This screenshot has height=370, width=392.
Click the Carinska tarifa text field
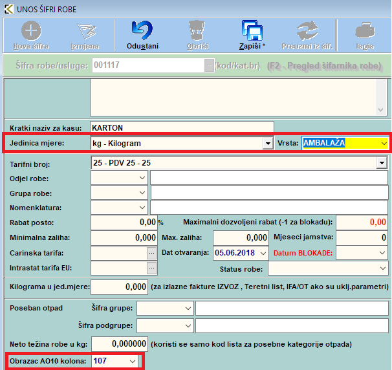(x=119, y=253)
